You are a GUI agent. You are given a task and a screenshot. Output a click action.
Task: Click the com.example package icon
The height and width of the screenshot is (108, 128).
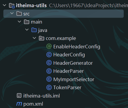tap(42, 38)
